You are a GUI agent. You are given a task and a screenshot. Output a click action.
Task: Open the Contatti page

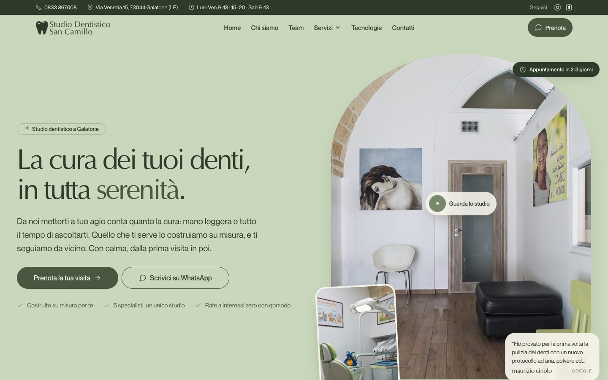click(403, 28)
